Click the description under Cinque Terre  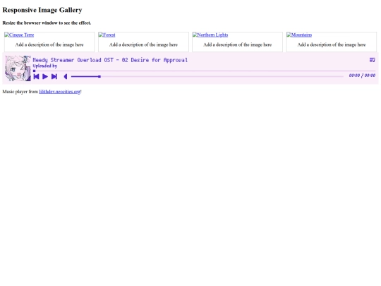coord(49,44)
